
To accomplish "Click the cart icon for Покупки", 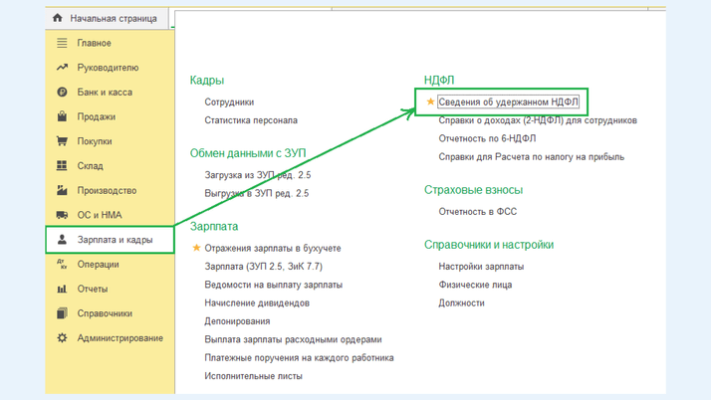I will (62, 141).
